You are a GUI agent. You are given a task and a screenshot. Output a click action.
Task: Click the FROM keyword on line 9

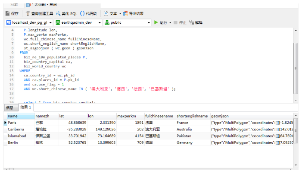point(24,53)
